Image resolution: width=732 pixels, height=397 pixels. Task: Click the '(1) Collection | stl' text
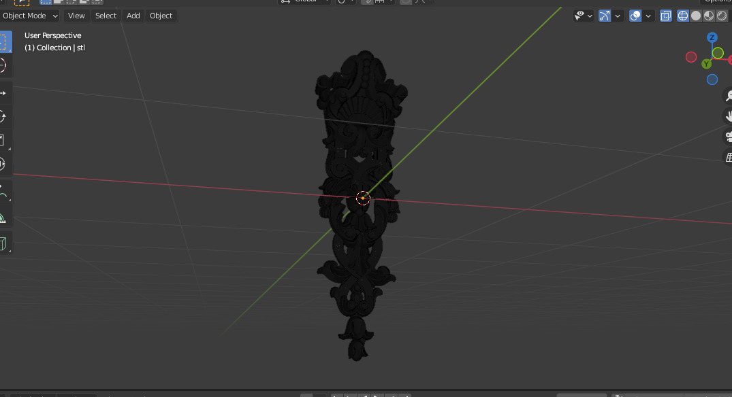(54, 48)
